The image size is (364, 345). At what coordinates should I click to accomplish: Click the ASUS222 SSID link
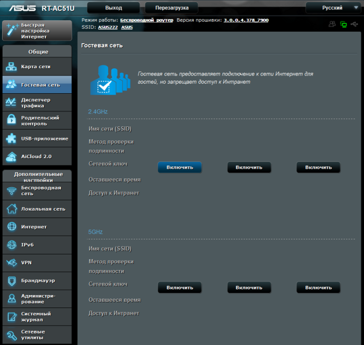[x=108, y=27]
